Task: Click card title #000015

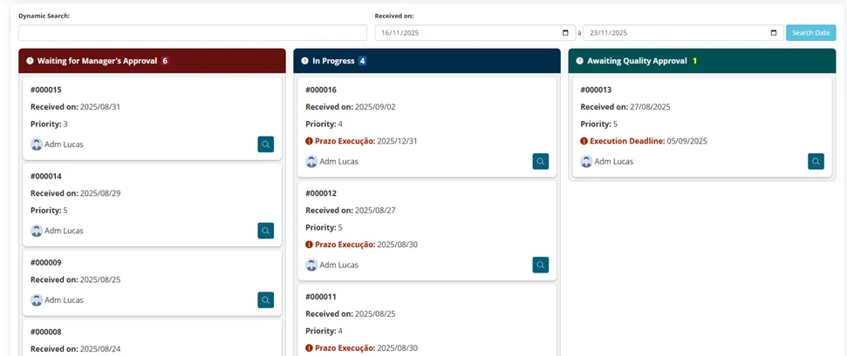Action: click(46, 90)
